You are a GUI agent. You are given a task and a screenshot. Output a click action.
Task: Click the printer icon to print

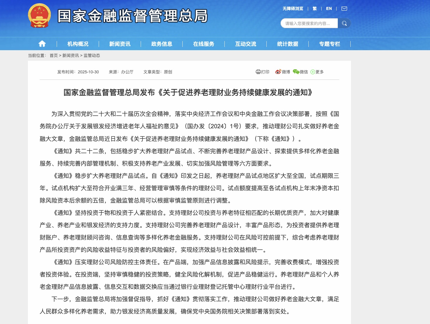click(258, 72)
